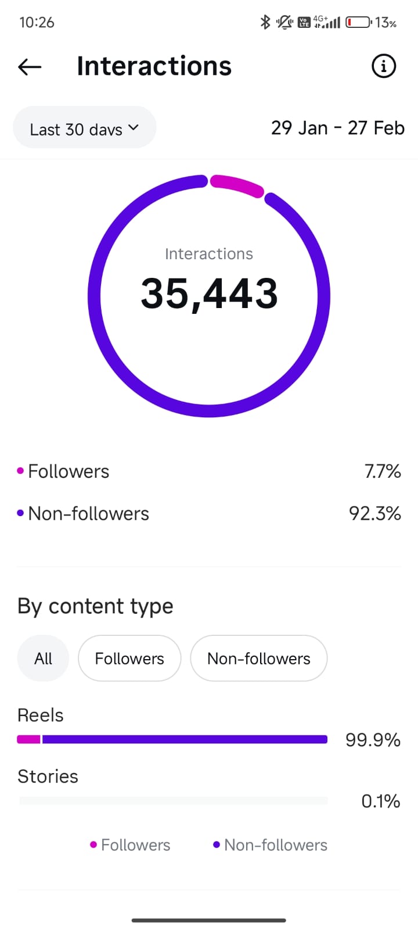Tap the battery indicator icon

pos(358,22)
